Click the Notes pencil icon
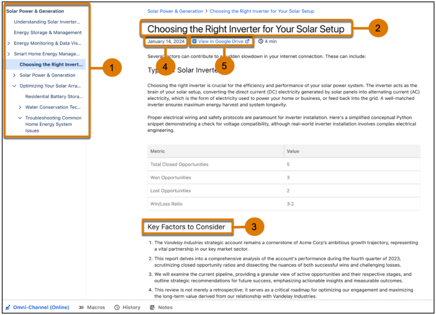Viewport: 436px width, 315px height. coord(153,308)
